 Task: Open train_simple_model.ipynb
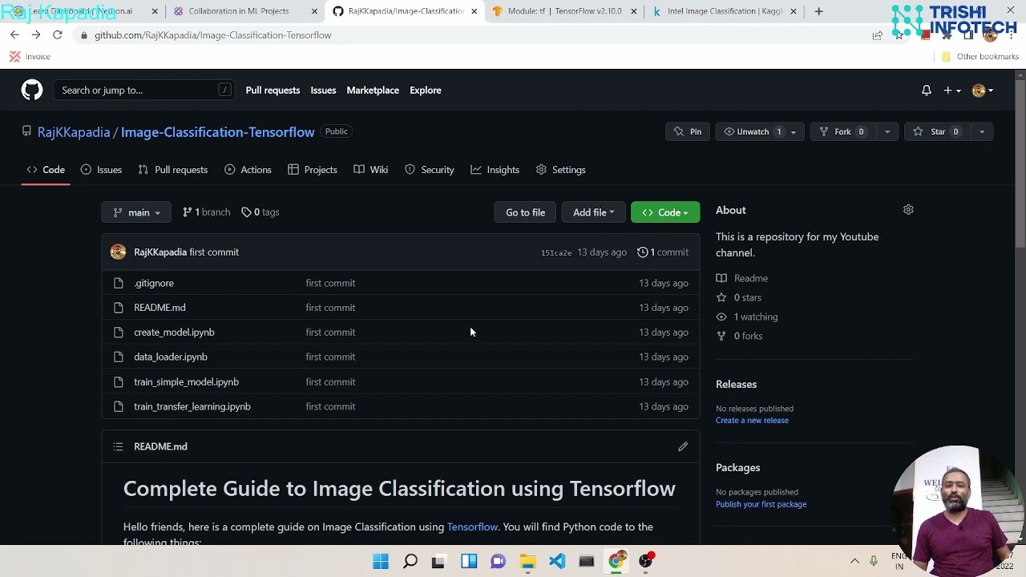186,382
